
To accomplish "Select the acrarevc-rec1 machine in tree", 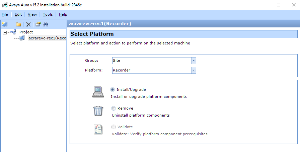I will [47, 38].
